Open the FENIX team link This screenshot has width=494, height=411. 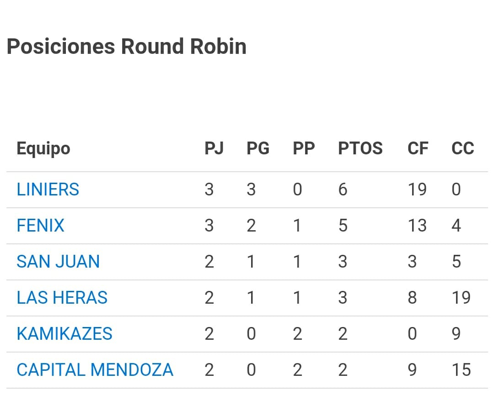40,226
